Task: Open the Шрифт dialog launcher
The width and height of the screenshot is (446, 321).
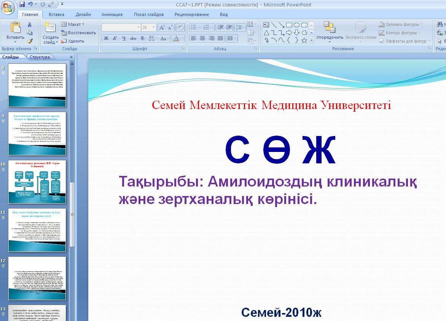Action: click(183, 49)
